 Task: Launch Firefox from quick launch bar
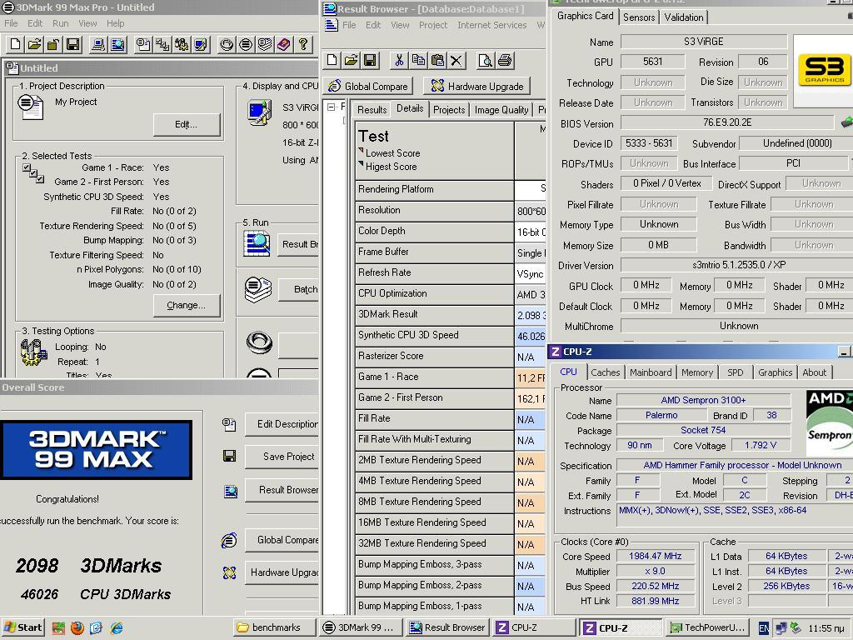point(77,628)
